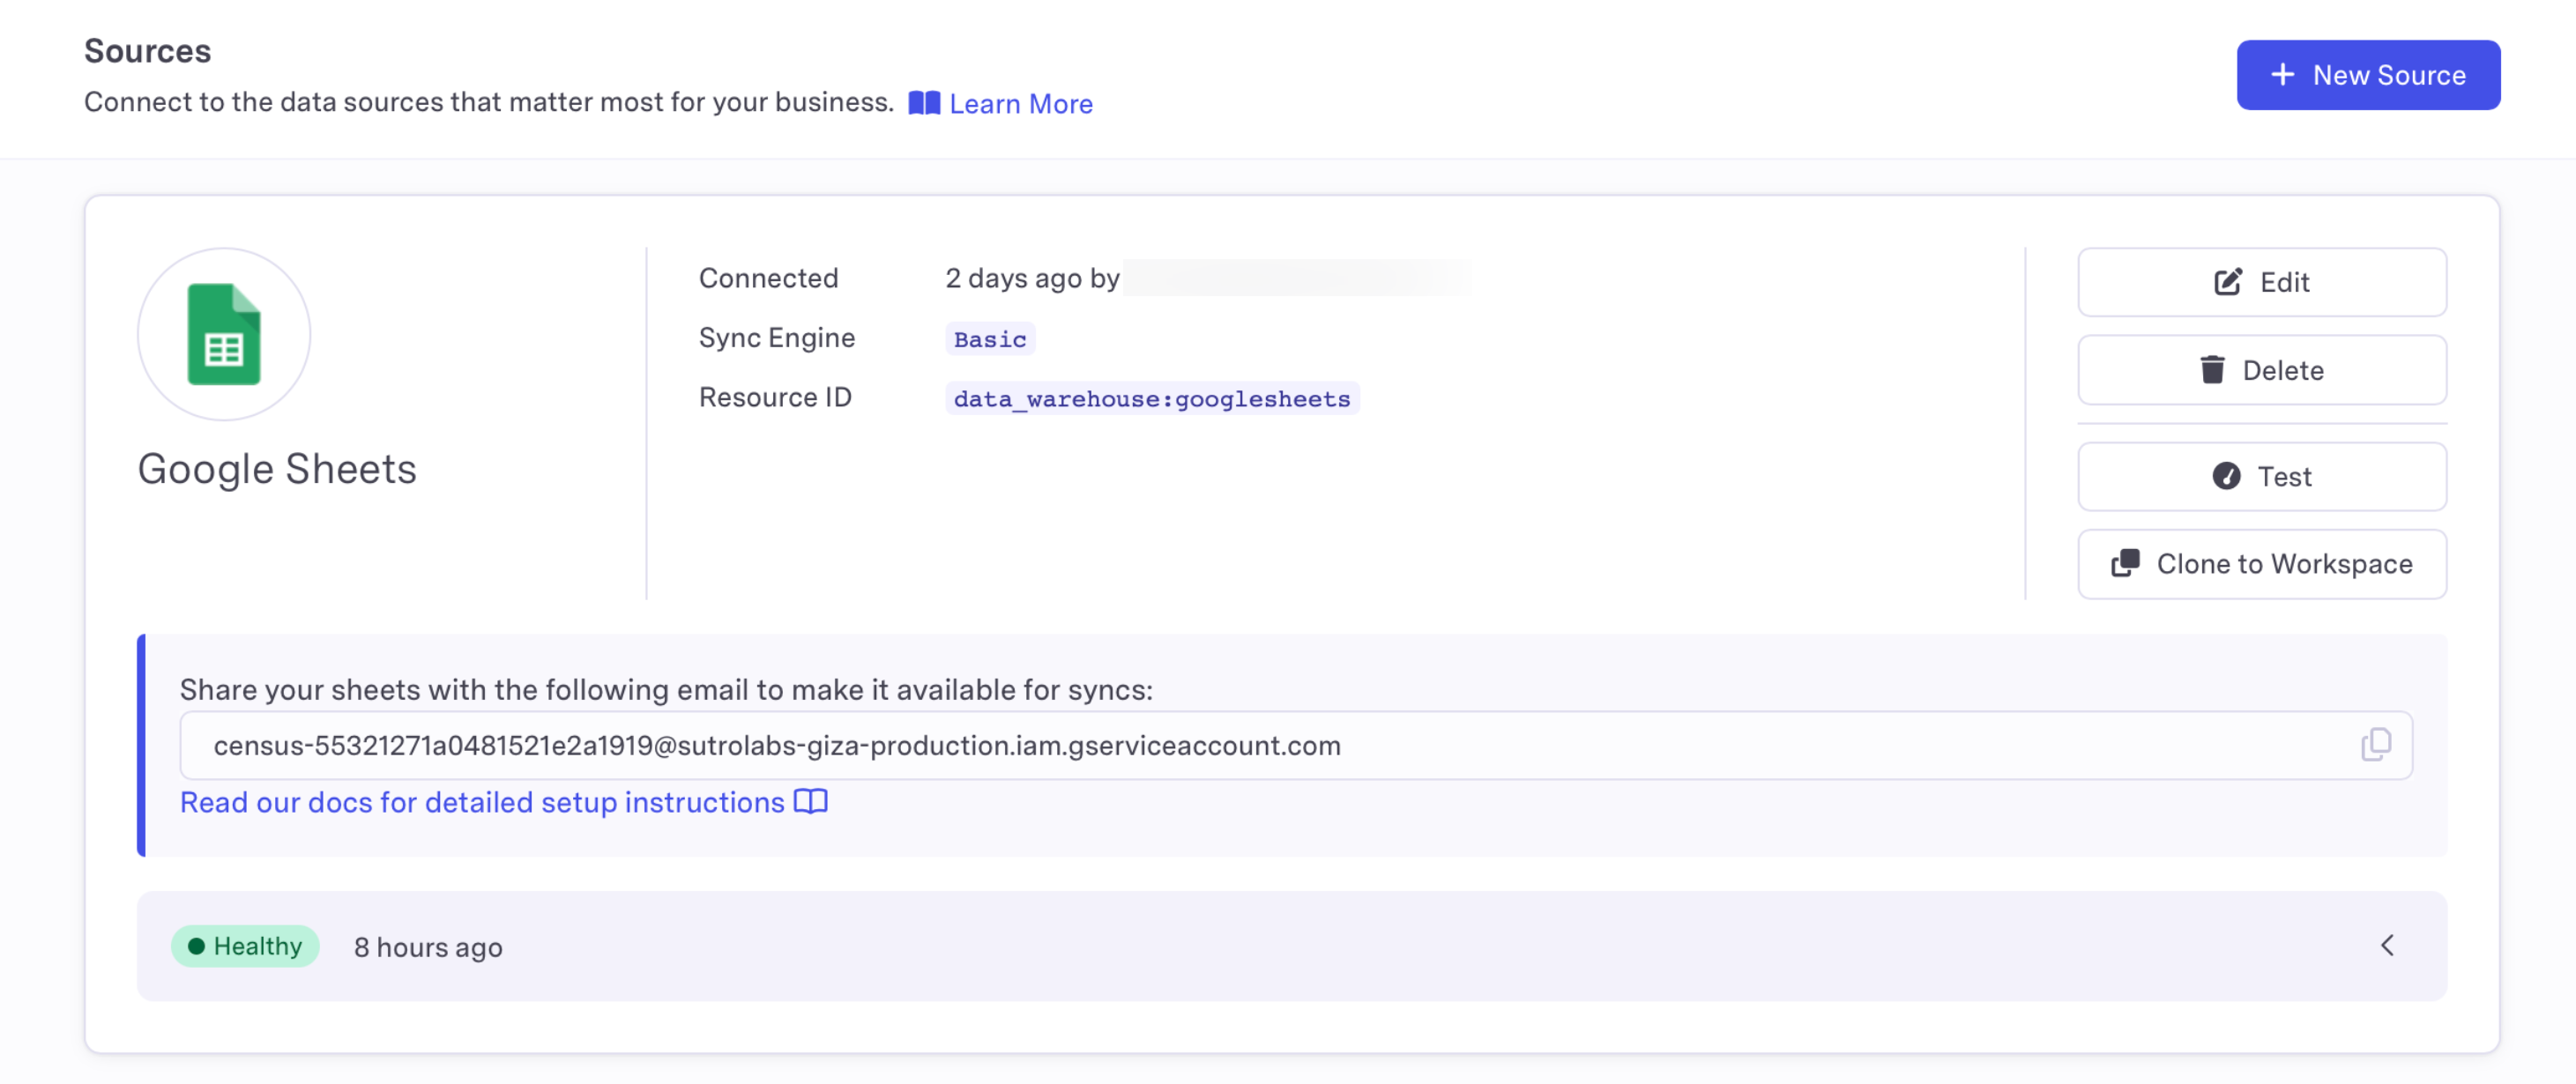Expand the health status chevron

point(2387,945)
